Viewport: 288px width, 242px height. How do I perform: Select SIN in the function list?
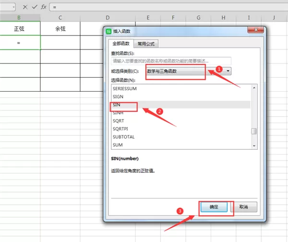point(181,105)
